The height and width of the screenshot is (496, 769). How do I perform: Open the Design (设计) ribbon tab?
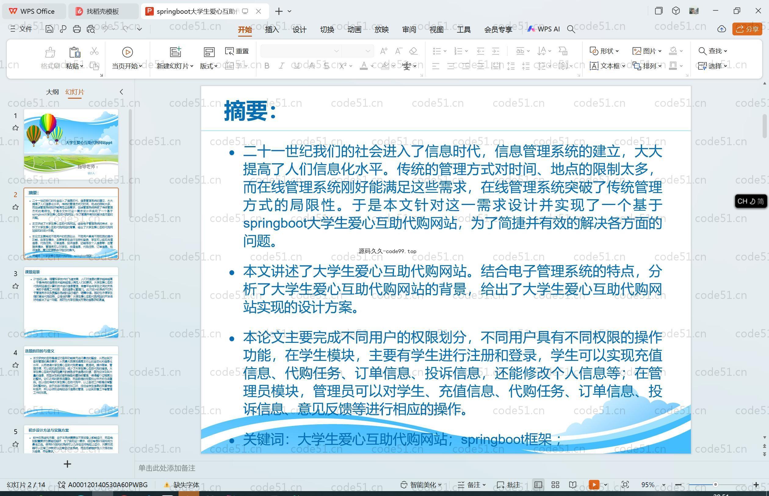click(x=299, y=30)
